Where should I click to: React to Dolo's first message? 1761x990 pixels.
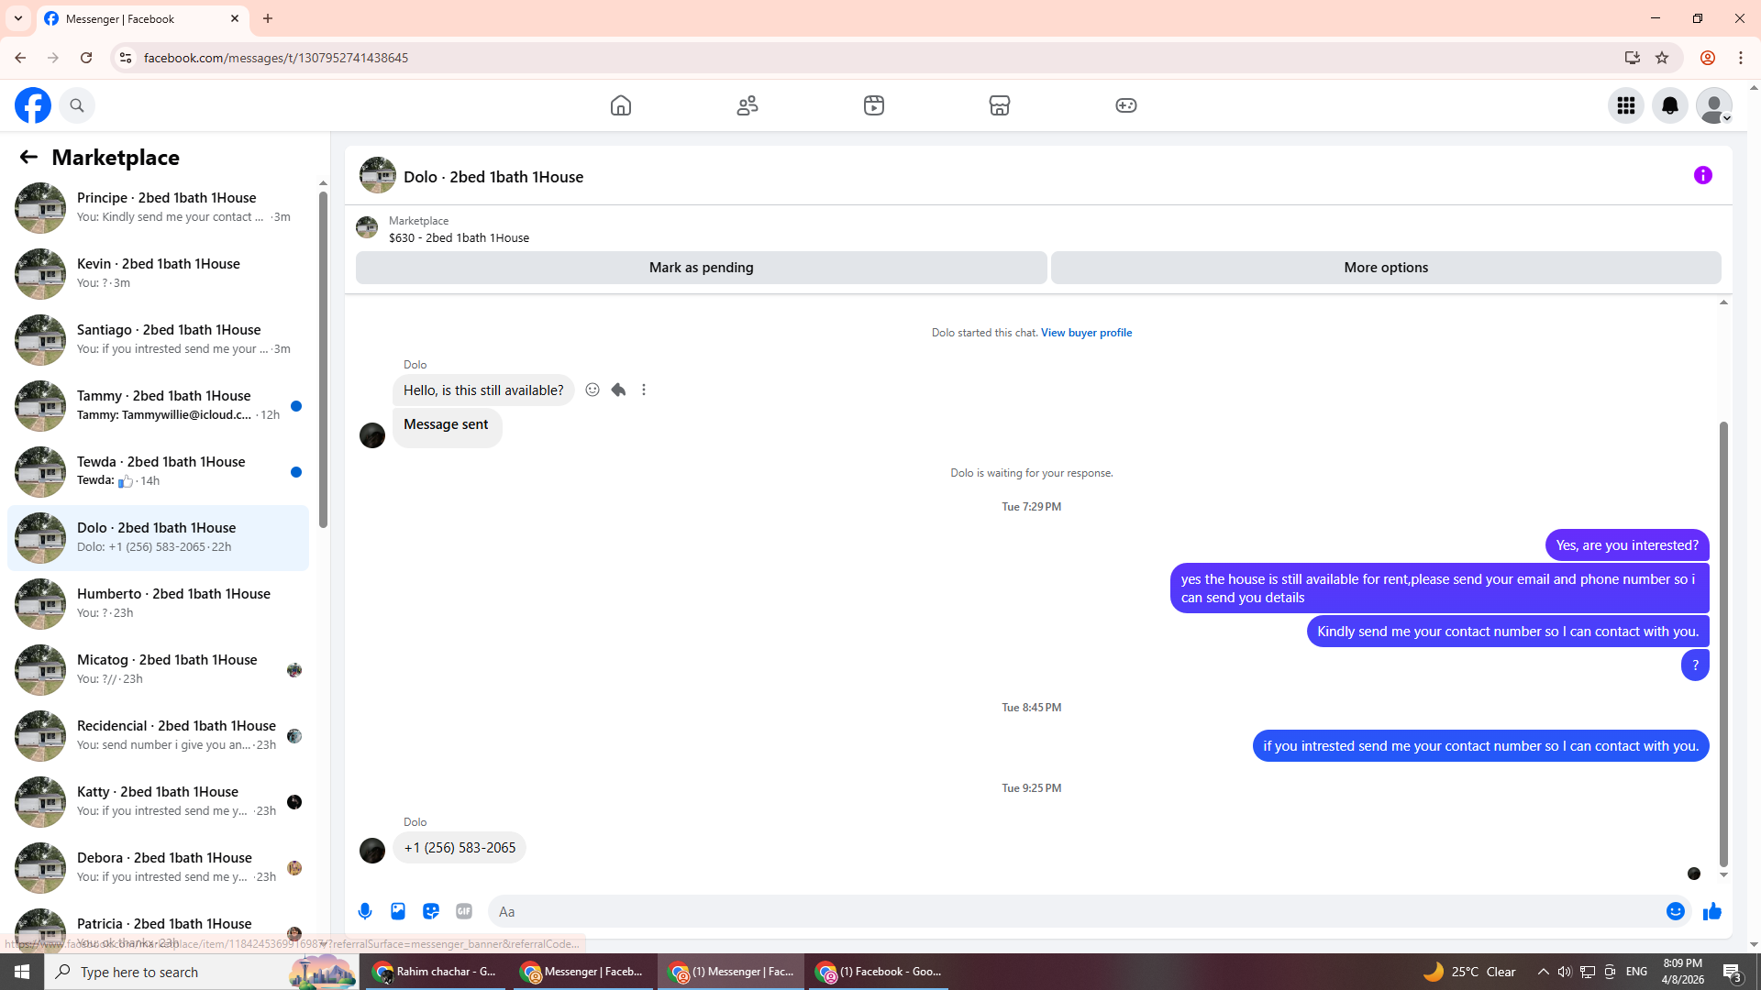click(593, 390)
